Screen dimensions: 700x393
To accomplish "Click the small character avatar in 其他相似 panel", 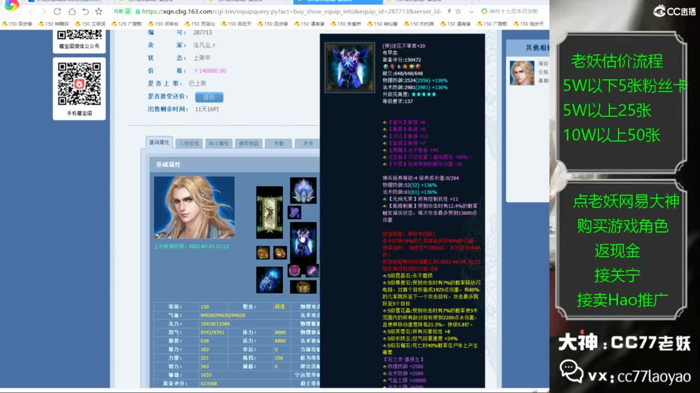I will pos(522,73).
